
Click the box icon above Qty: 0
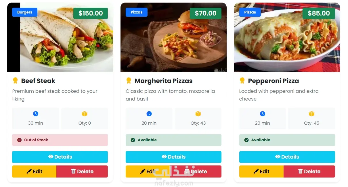[85, 114]
